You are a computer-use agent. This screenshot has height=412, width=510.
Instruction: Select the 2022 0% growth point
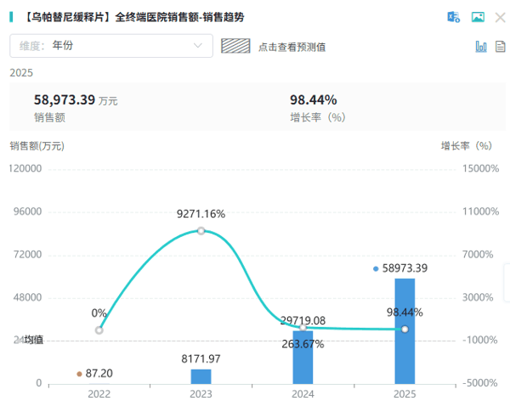99,330
